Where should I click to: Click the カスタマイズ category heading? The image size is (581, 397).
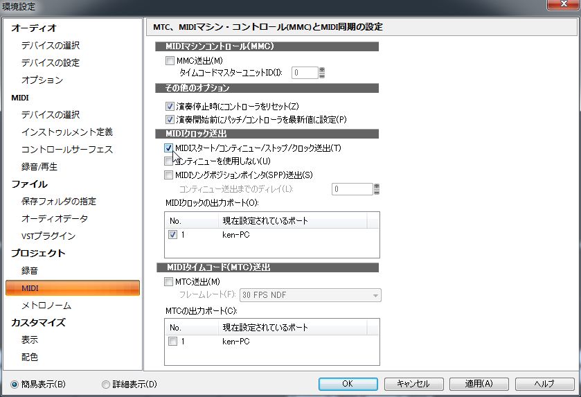[x=38, y=322]
